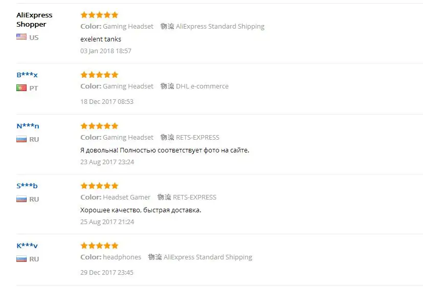
Task: Click the star rating on B***x's review
Action: pyautogui.click(x=99, y=75)
